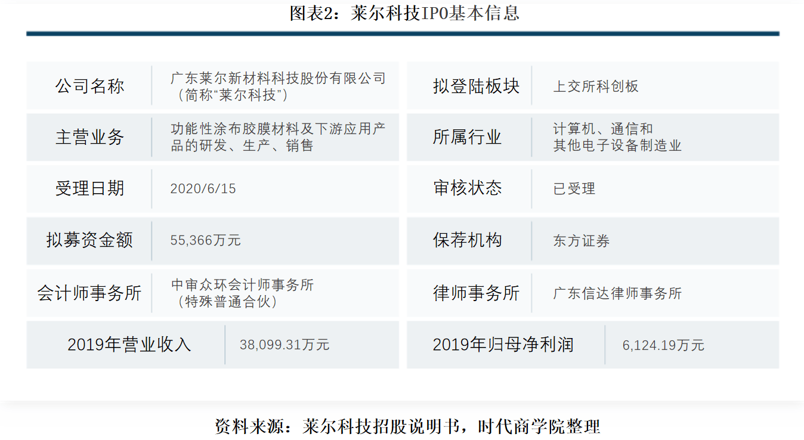The image size is (804, 440).
Task: Click the text 功能性涂布胶膜材料及下游应用产
Action: [x=278, y=129]
